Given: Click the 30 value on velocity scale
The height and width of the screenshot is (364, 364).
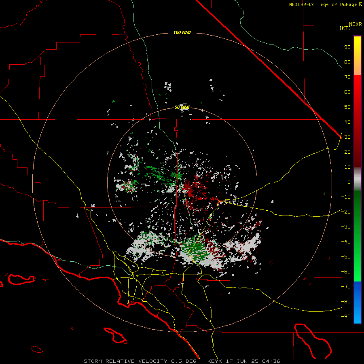Looking at the screenshot, I should click(347, 137).
